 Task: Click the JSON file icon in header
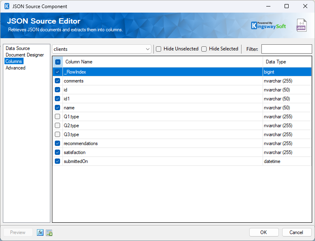[x=302, y=25]
